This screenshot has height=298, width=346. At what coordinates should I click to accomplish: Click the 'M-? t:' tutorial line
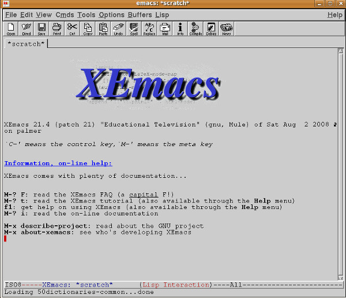[149, 201]
